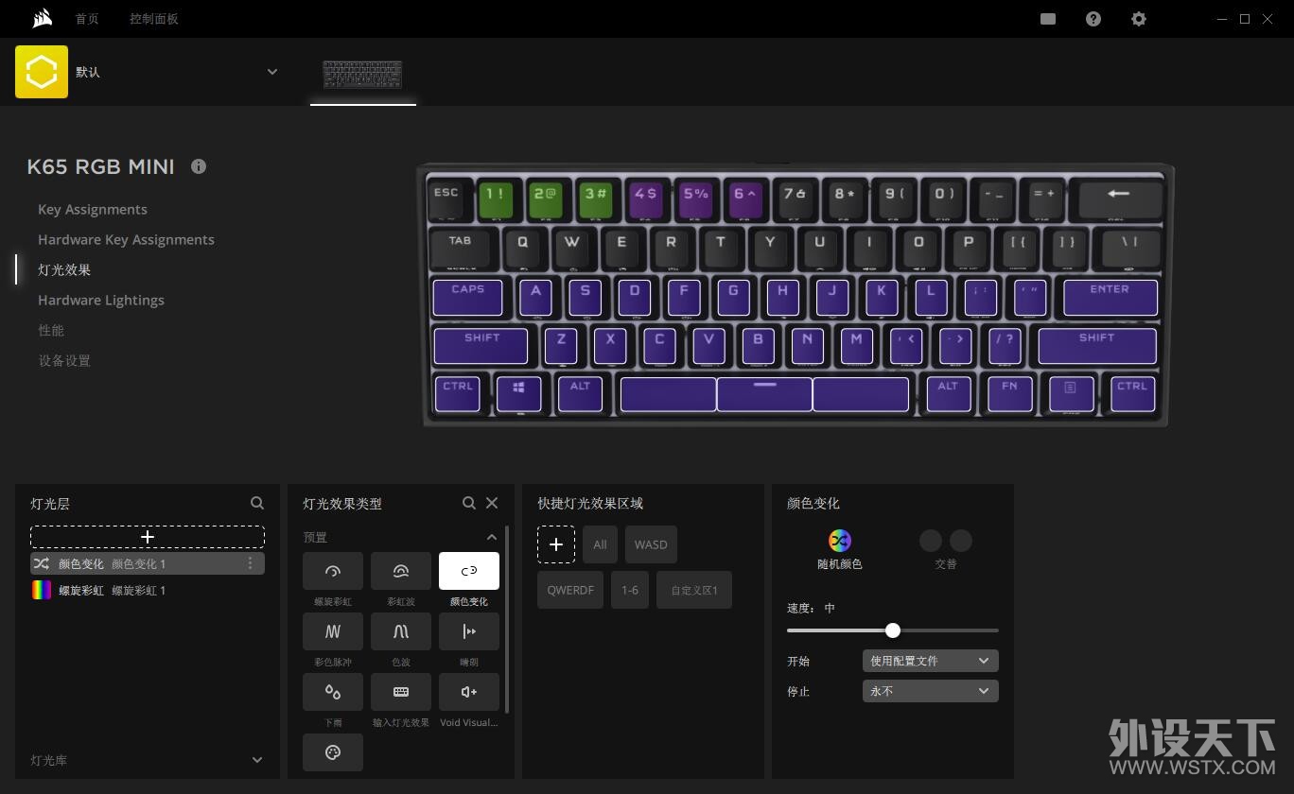
Task: Go to the 控制面板 dashboard tab
Action: point(154,19)
